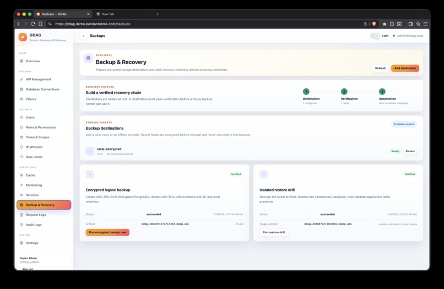The image size is (444, 289).
Task: Open the browser hamburger menu
Action: [x=425, y=24]
